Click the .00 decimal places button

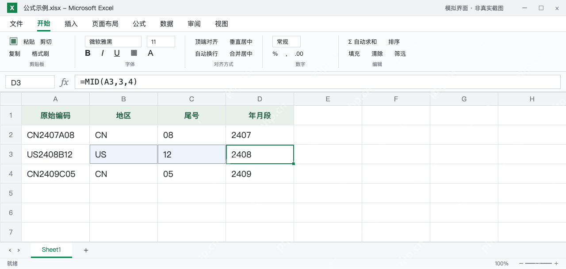tap(299, 54)
